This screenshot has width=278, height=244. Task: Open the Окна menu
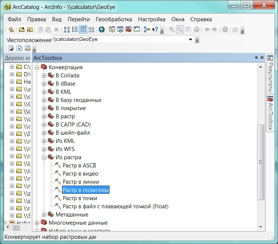(178, 19)
